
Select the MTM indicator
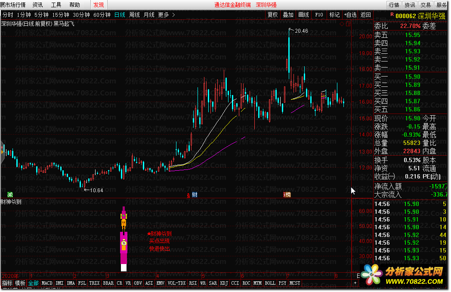point(257,283)
